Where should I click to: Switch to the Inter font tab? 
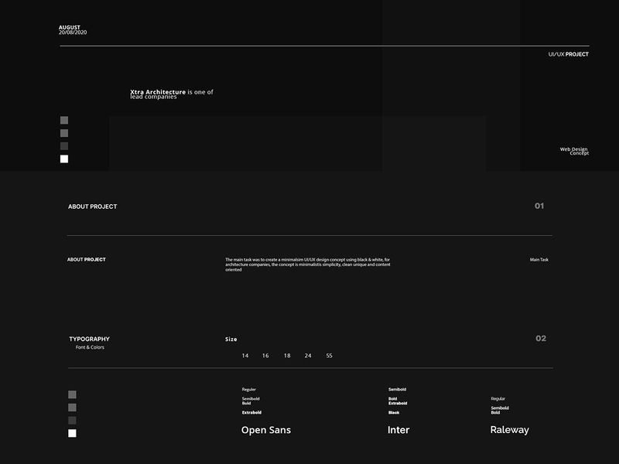point(397,429)
